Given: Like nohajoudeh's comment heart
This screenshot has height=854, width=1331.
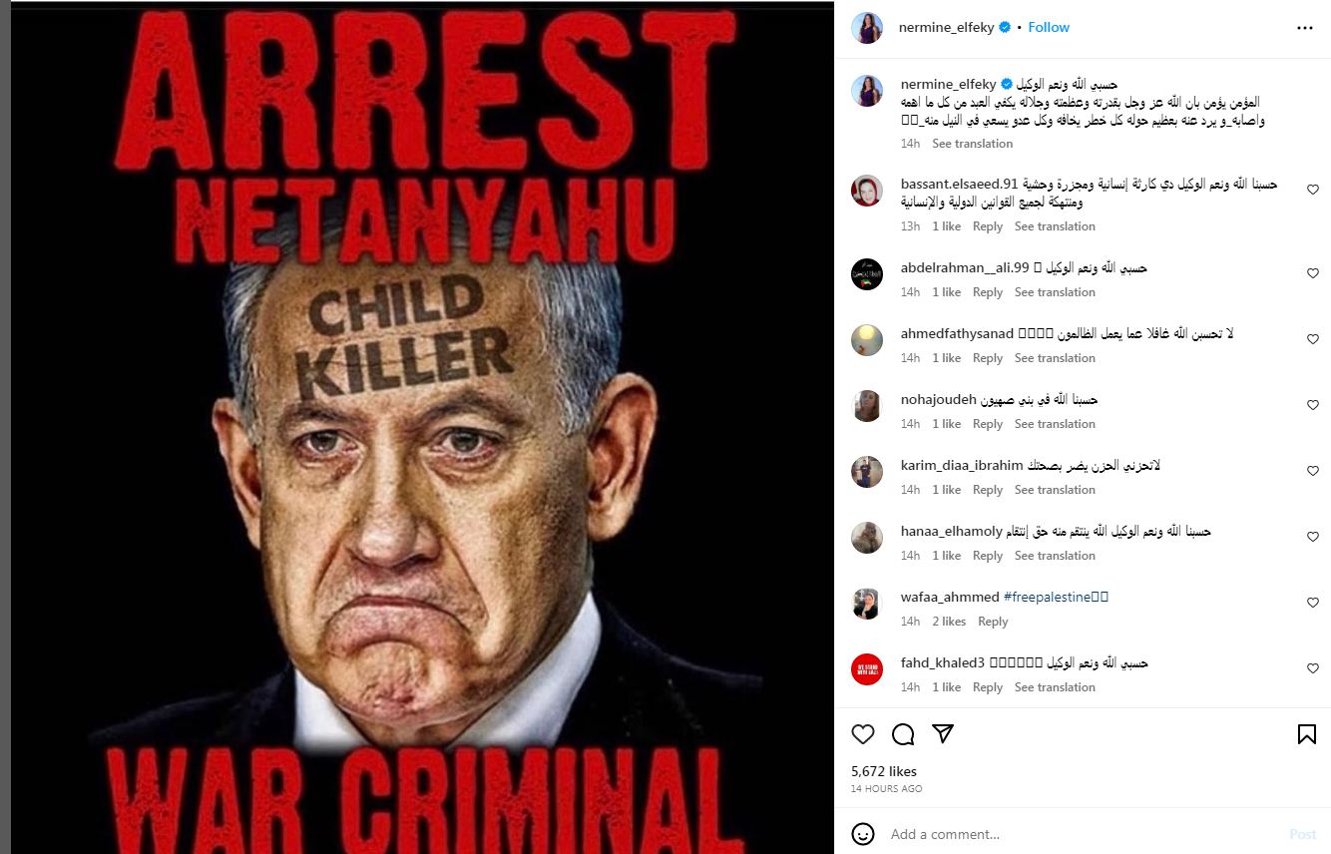Looking at the screenshot, I should coord(1313,405).
